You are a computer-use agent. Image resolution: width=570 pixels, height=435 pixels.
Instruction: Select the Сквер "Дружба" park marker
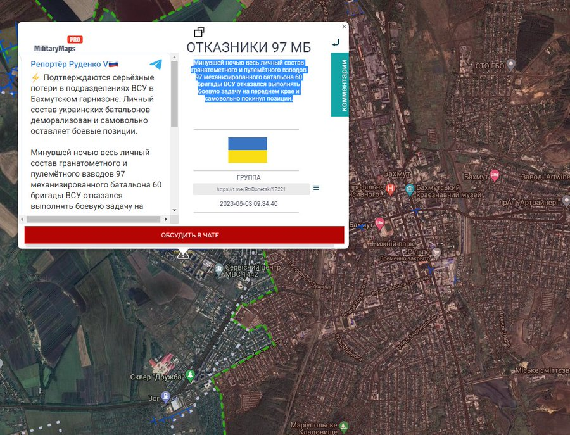[x=191, y=375]
